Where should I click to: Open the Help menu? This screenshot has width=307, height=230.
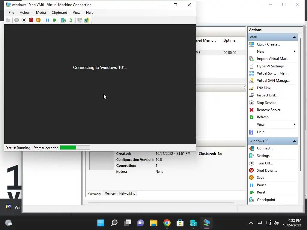[x=90, y=13]
